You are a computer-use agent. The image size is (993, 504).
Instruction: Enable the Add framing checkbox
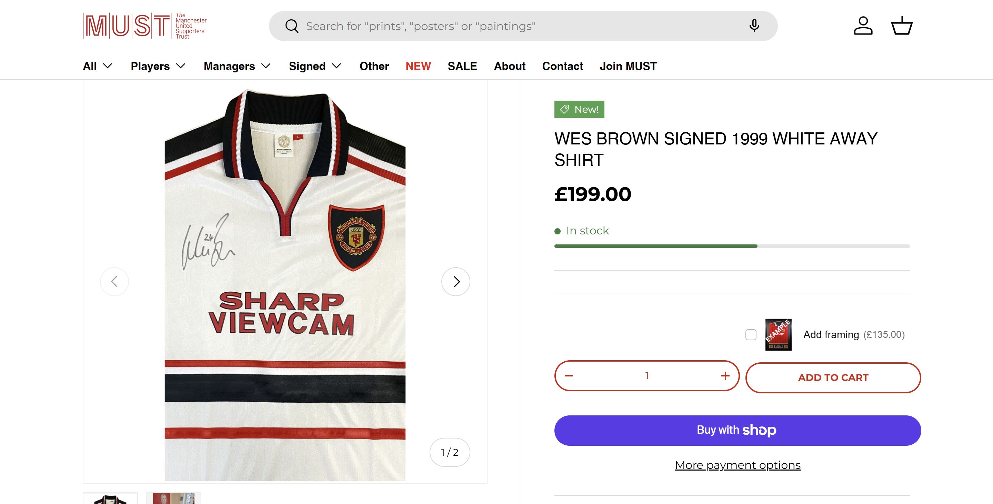(x=751, y=334)
